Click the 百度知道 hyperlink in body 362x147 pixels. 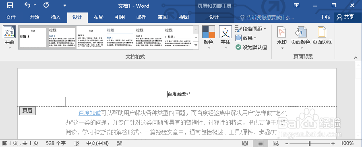pyautogui.click(x=90, y=113)
